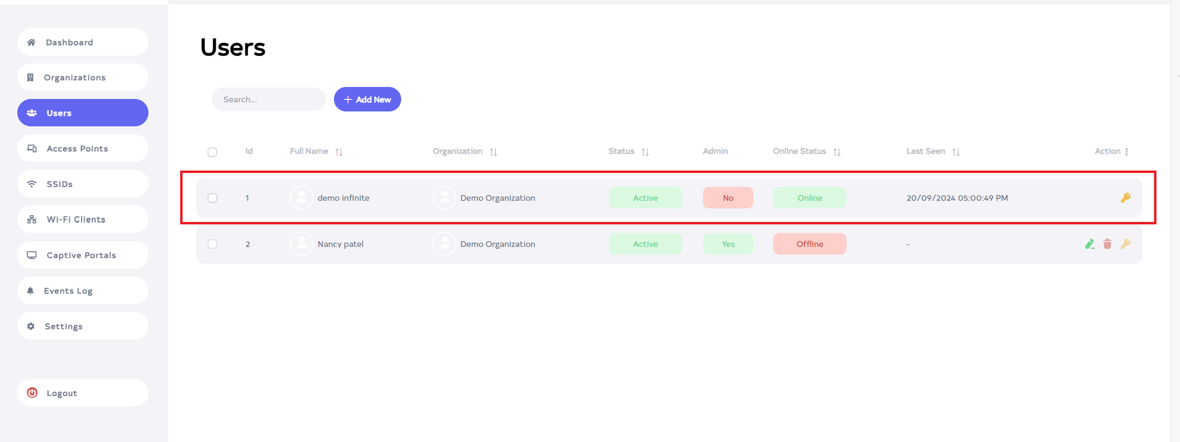
Task: Open the Action column options menu icon
Action: [x=1127, y=152]
